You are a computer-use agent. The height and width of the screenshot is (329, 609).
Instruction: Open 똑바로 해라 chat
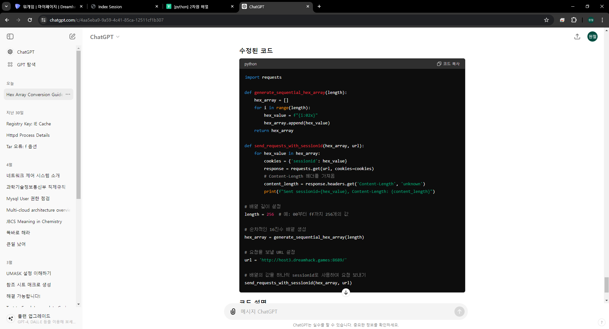pyautogui.click(x=18, y=233)
